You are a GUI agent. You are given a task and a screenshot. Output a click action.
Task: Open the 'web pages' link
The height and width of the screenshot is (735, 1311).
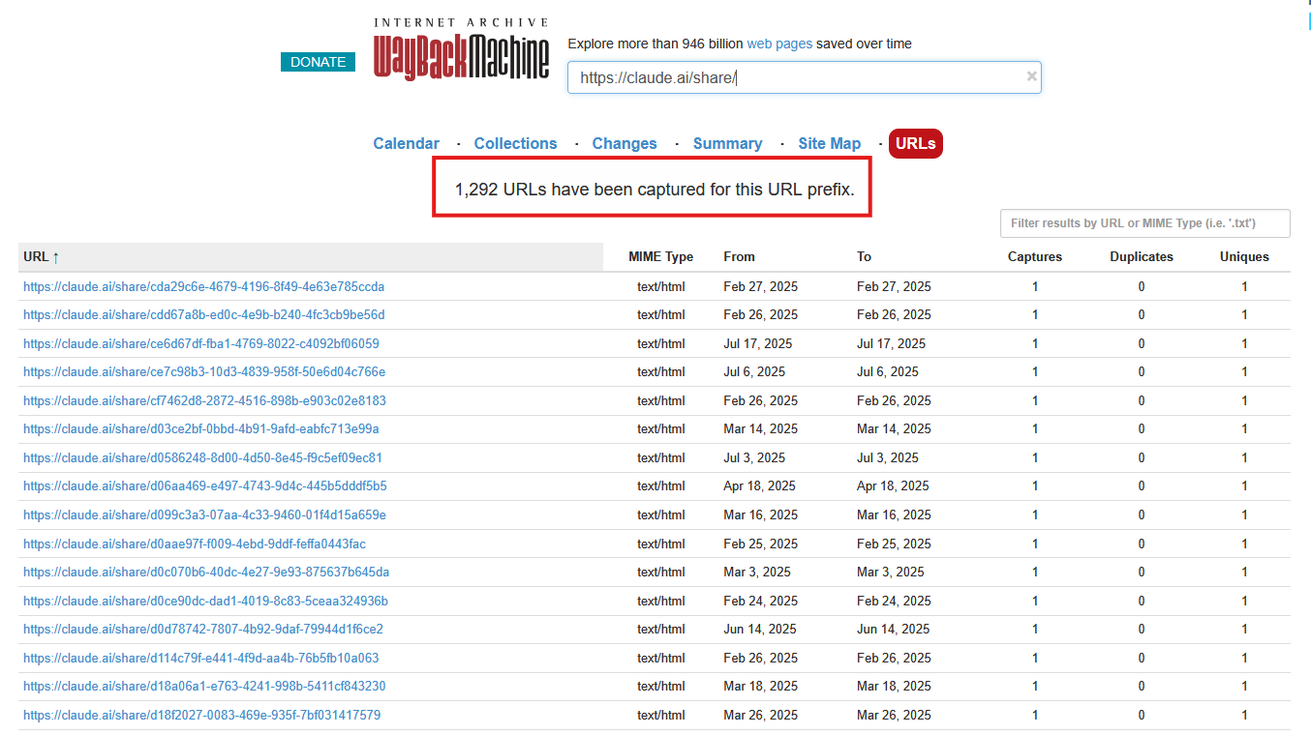(x=779, y=44)
